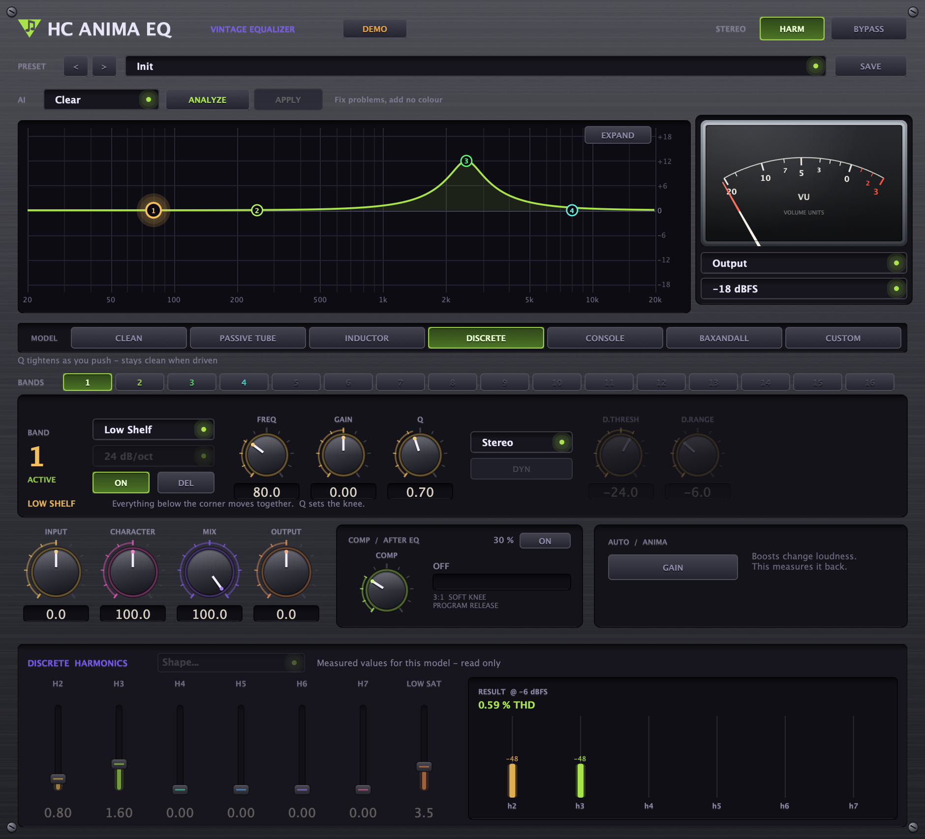Toggle BYPASS for the plugin
The width and height of the screenshot is (925, 839).
coord(868,29)
